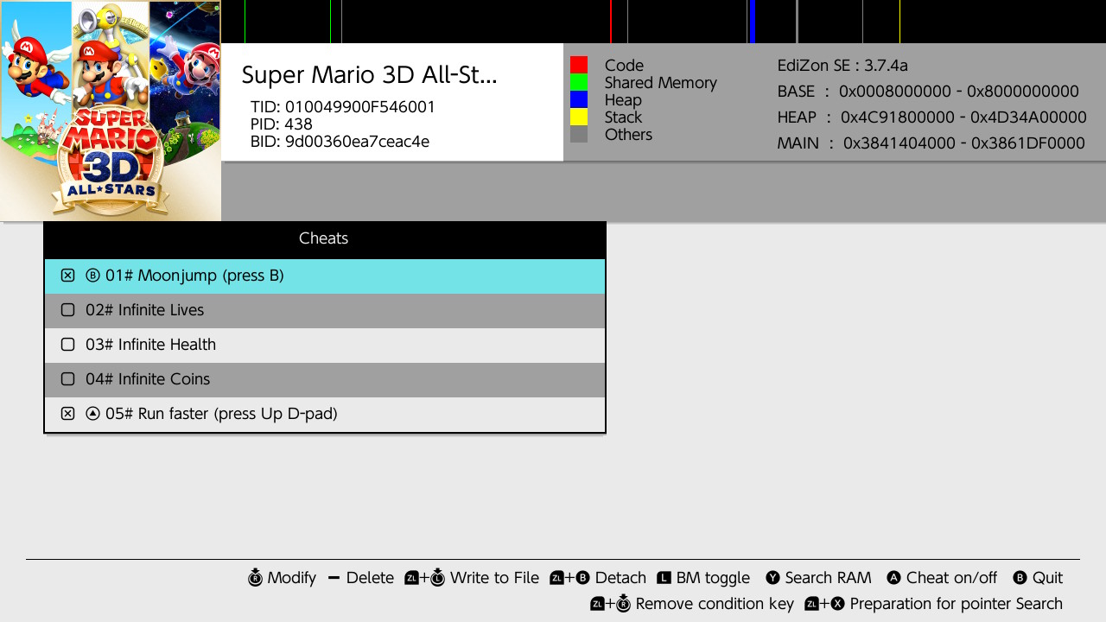The image size is (1106, 622).
Task: Click the L button icon for BM toggle
Action: pyautogui.click(x=664, y=578)
